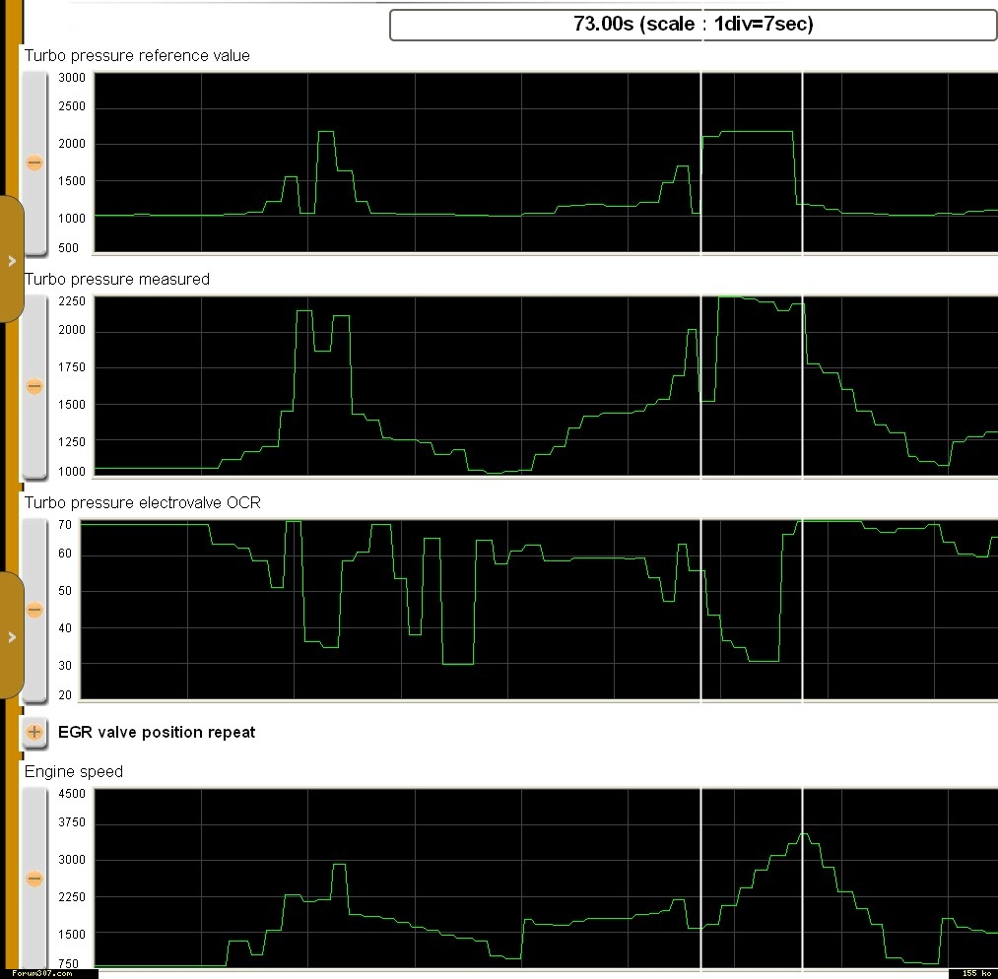This screenshot has height=979, width=998.
Task: Open the upper left side panel chevron
Action: [x=12, y=260]
